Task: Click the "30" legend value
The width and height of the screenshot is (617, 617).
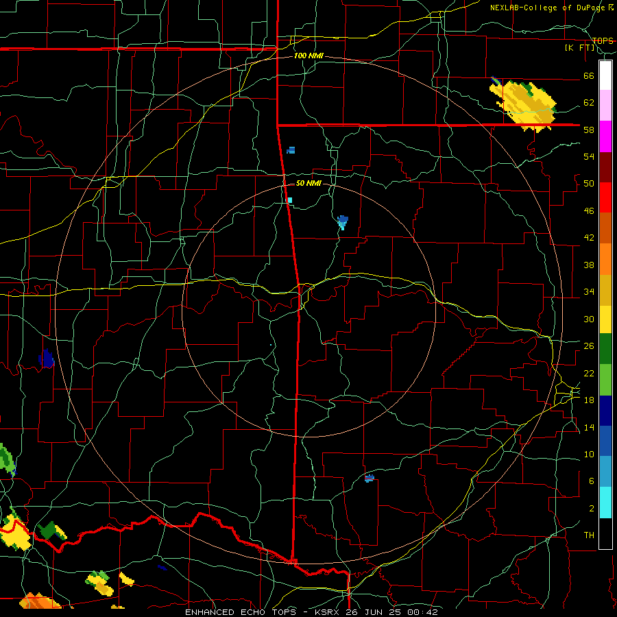Action: click(589, 319)
